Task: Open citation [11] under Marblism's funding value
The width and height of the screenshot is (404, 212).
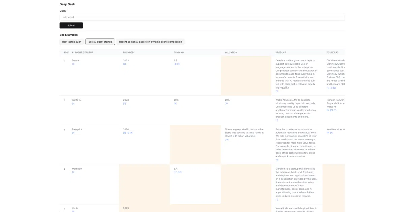Action: coord(175,172)
